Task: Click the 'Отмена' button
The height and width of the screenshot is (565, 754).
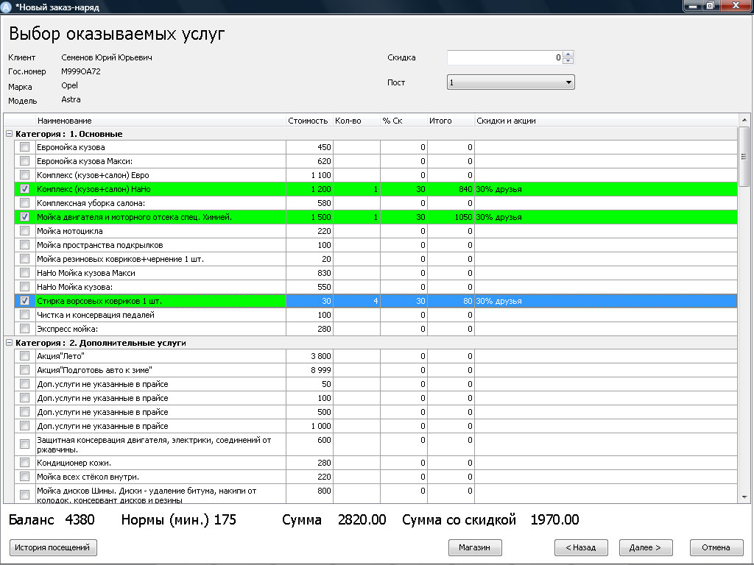Action: pos(716,547)
